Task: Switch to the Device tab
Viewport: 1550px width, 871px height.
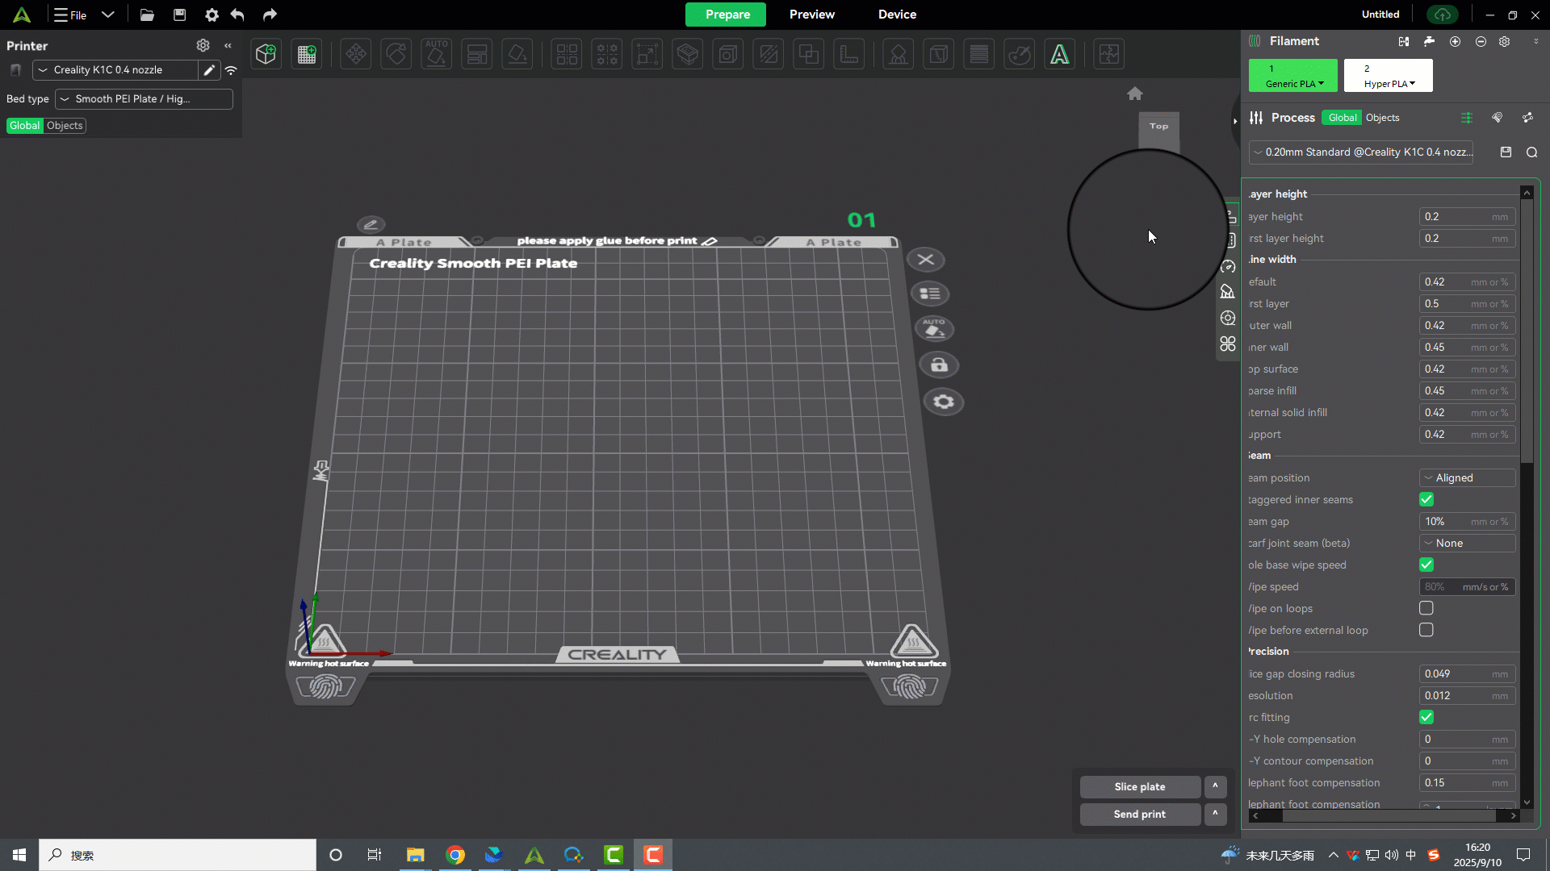Action: (x=897, y=15)
